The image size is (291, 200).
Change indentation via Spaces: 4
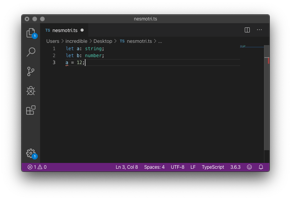(154, 167)
